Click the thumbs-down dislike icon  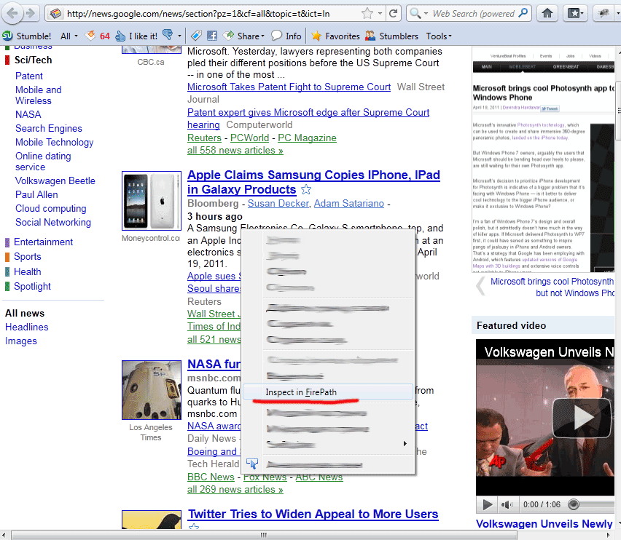(x=168, y=35)
